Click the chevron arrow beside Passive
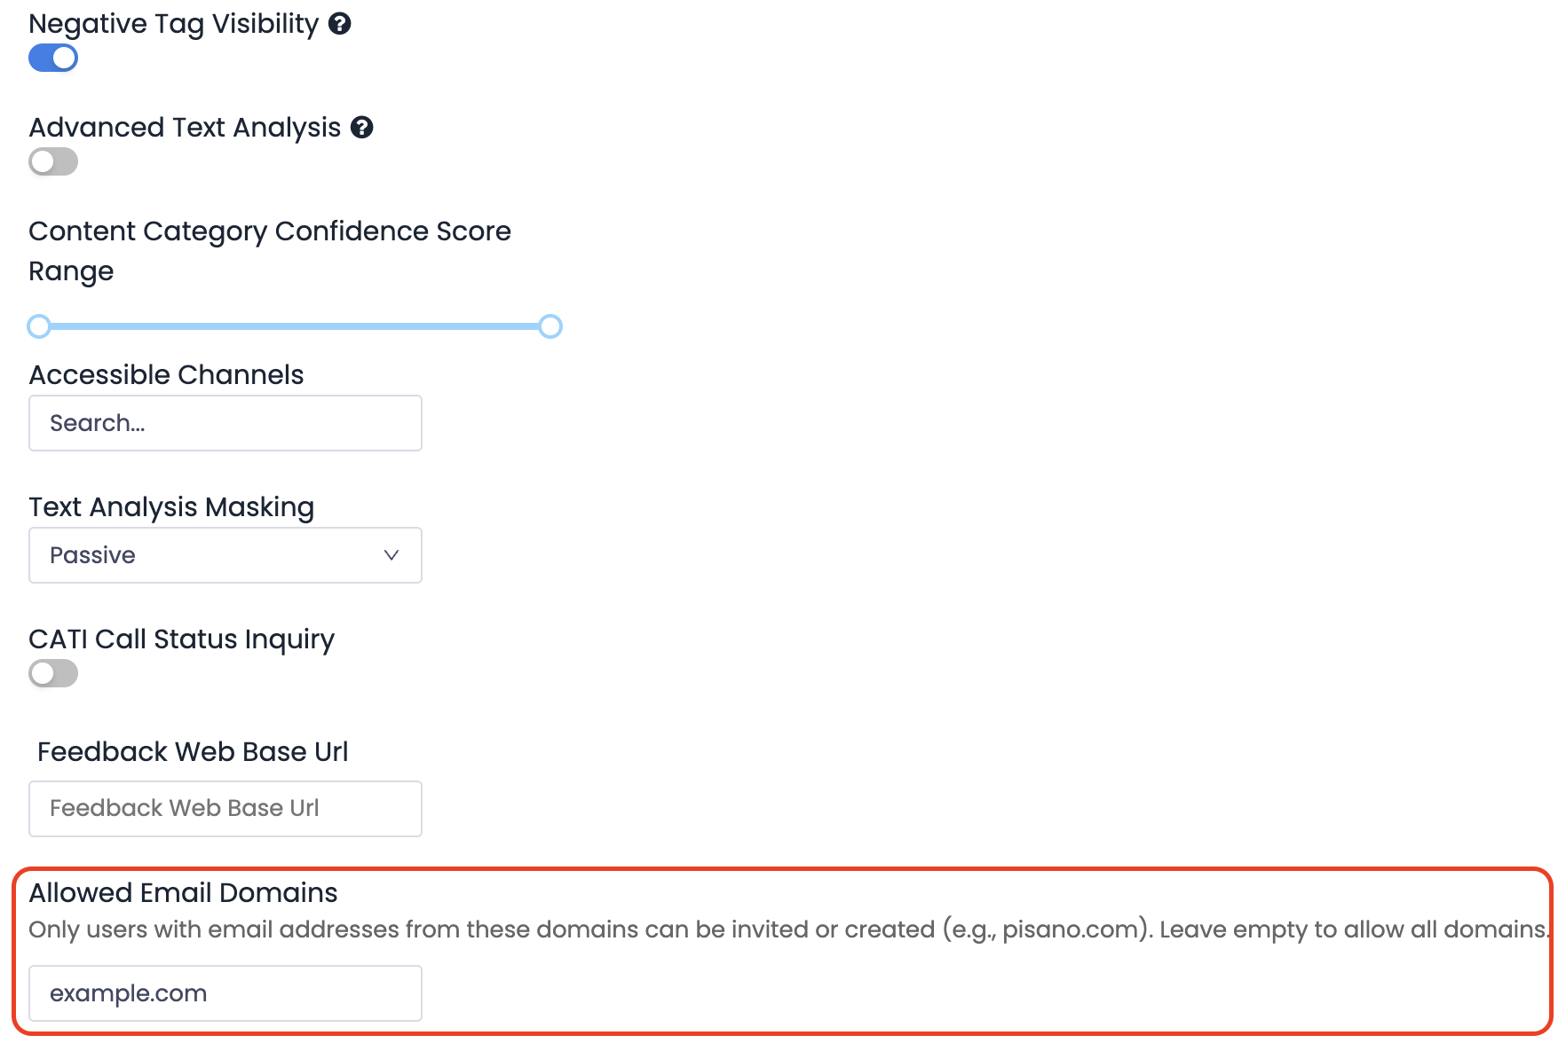 (x=391, y=555)
